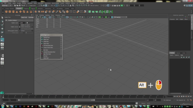
Task: Click the Windows Start orb
Action: tap(2, 106)
